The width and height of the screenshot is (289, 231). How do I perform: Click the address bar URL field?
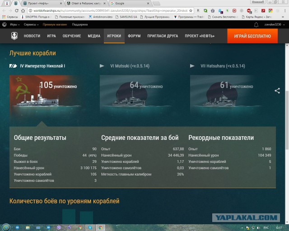(110, 11)
